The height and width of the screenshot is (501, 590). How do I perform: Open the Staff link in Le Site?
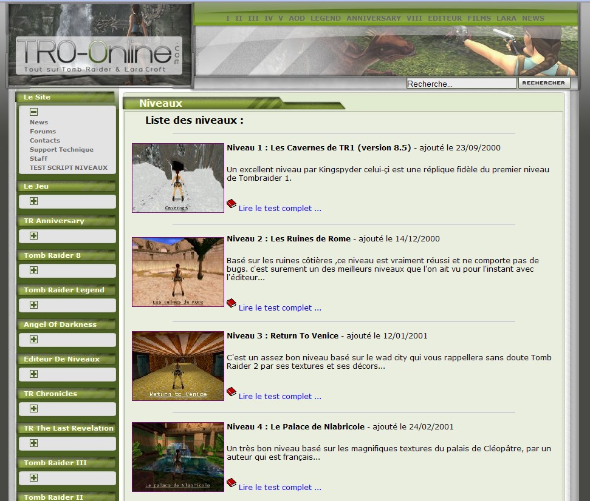38,158
